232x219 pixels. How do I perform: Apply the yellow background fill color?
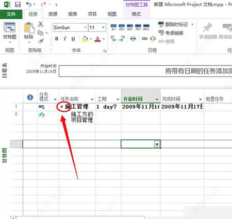85,39
